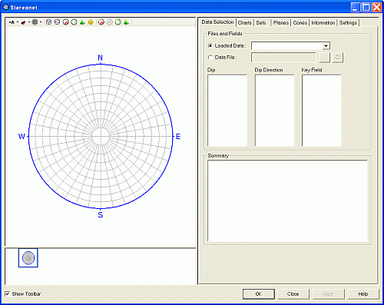Click inside the Dip field list box
Image resolution: width=384 pixels, height=305 pixels.
[x=227, y=111]
